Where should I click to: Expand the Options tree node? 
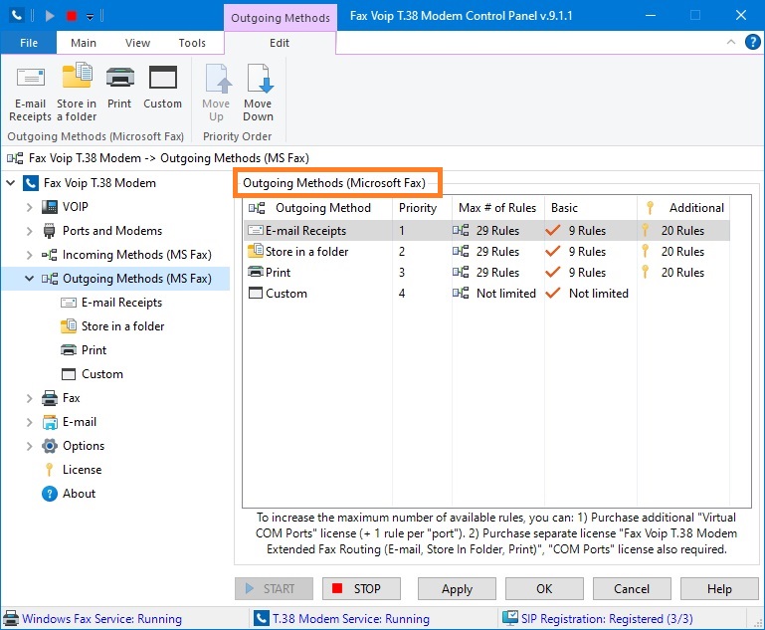tap(29, 446)
